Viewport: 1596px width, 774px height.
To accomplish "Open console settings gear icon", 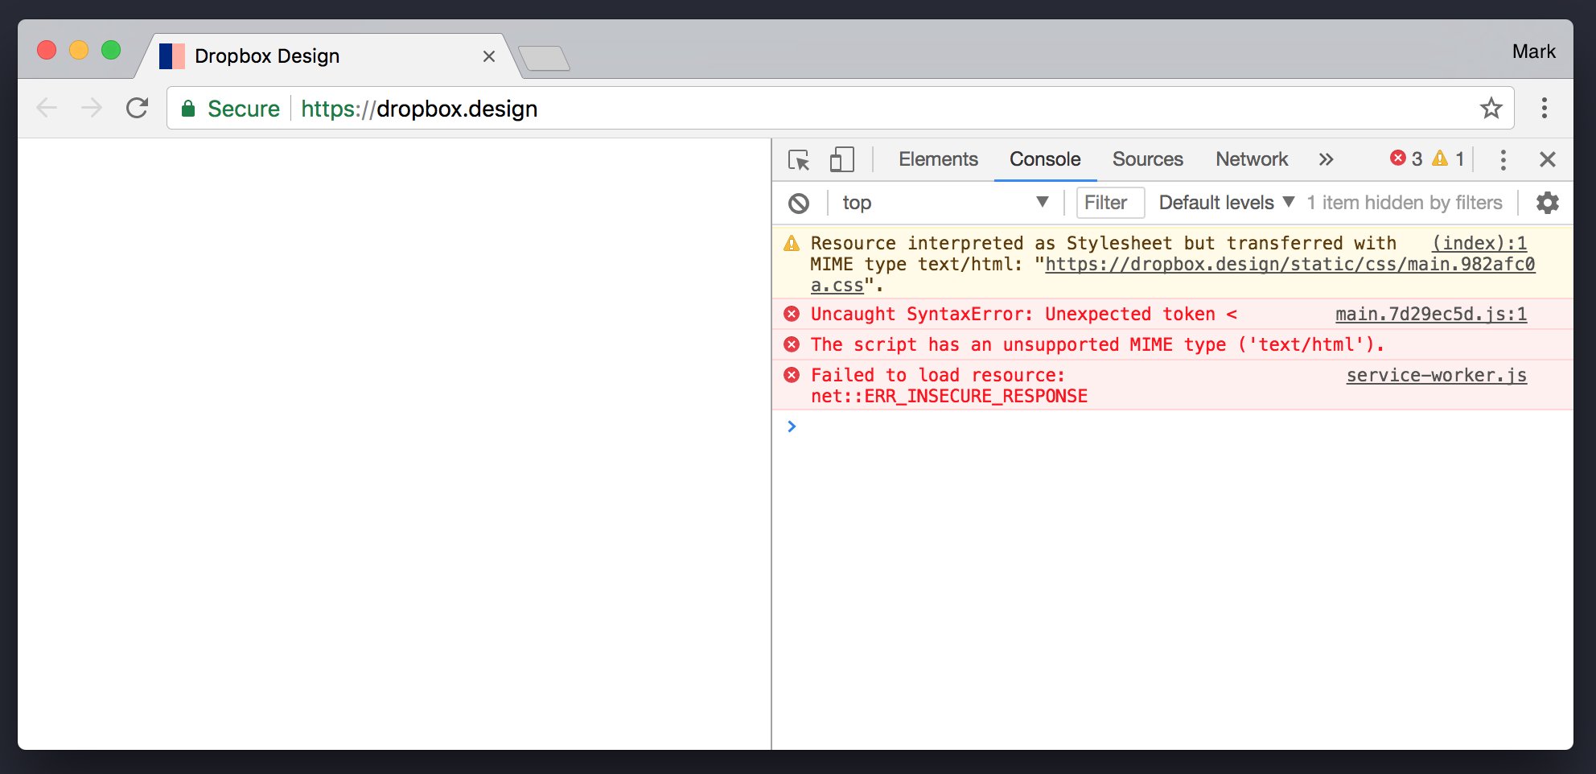I will point(1547,203).
